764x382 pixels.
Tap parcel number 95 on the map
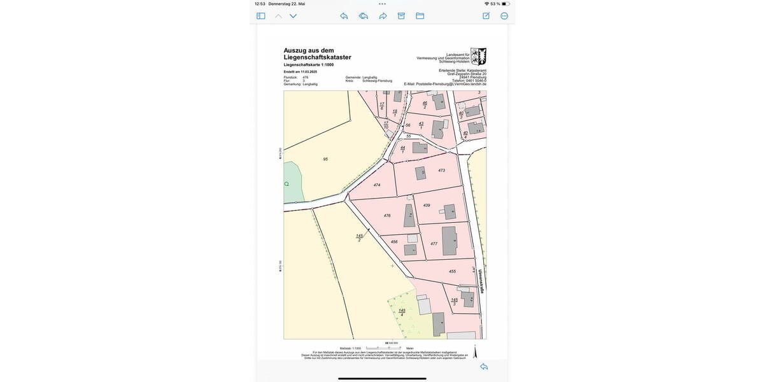click(325, 159)
